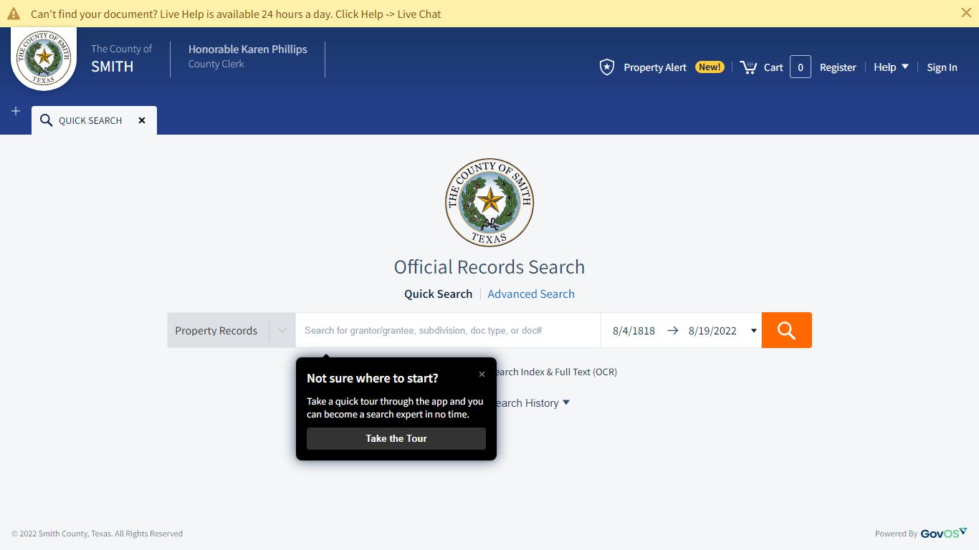Click the magnifier icon in Quick Search tab
Screen dimensions: 979x550
click(47, 120)
